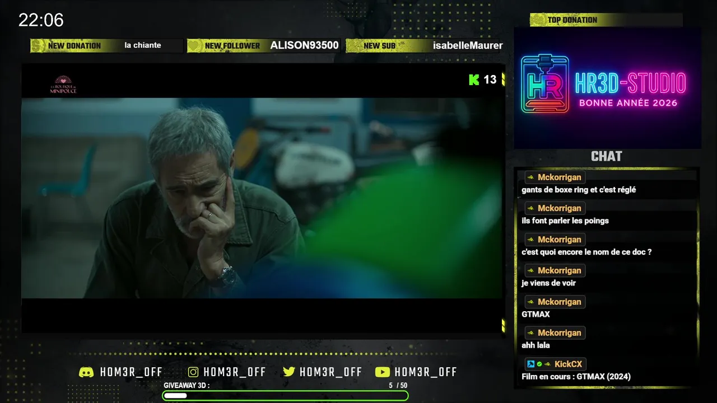Click message 'c'est quoi encore le nom de ce doc ?'
717x403 pixels.
pos(586,252)
